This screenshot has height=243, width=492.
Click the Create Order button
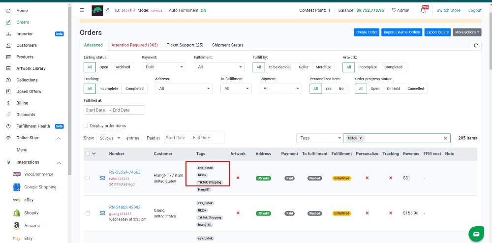(367, 32)
